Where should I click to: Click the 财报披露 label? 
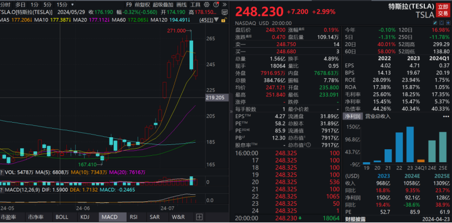pos(355,220)
